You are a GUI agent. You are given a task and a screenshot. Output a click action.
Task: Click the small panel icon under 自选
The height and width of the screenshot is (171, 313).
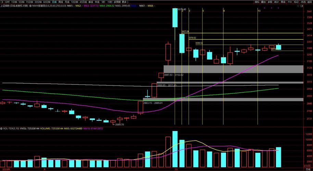(x=302, y=6)
